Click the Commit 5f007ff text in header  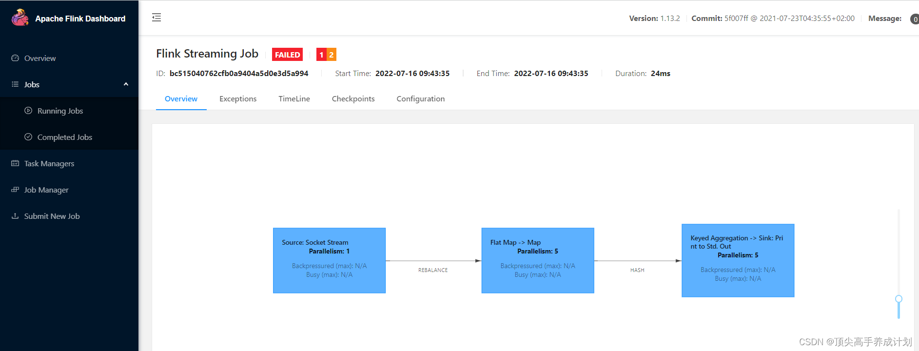click(x=773, y=19)
